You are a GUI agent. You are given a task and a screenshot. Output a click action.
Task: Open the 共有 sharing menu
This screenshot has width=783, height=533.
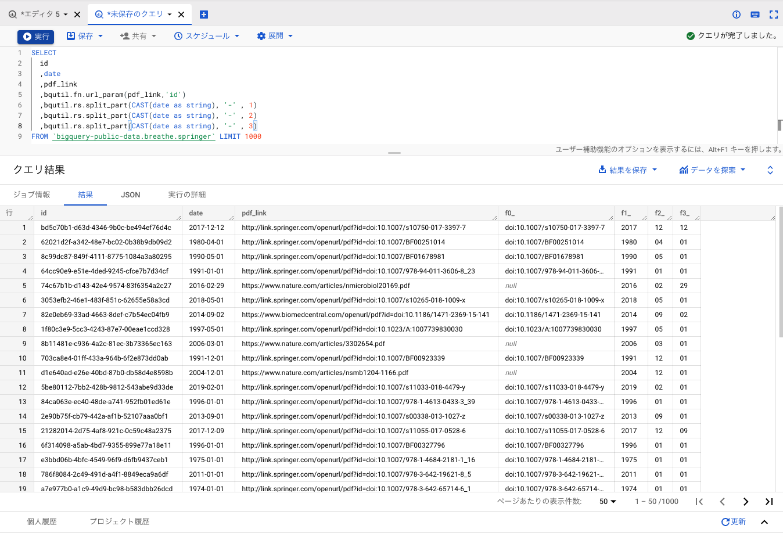click(x=138, y=35)
